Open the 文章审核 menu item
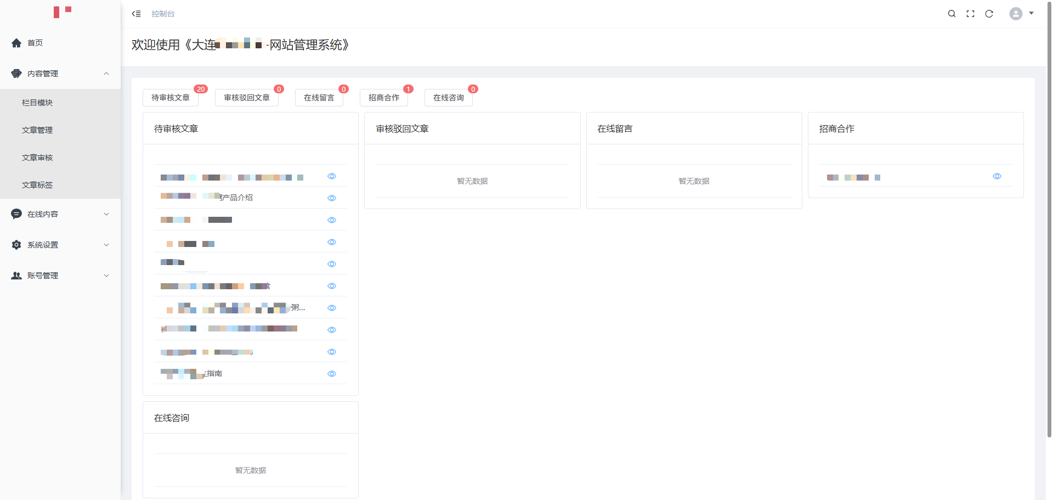The image size is (1053, 500). [37, 158]
